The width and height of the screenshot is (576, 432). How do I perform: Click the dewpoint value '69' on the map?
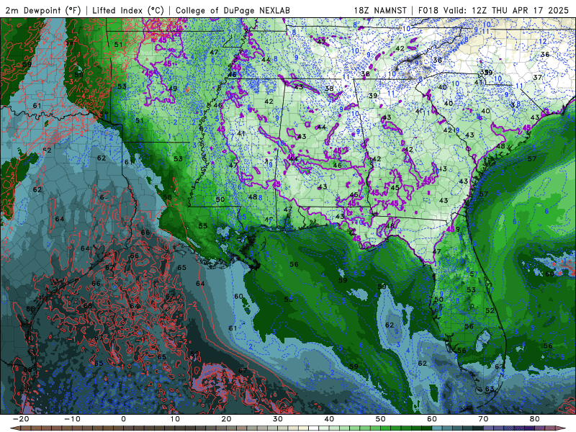[194, 354]
